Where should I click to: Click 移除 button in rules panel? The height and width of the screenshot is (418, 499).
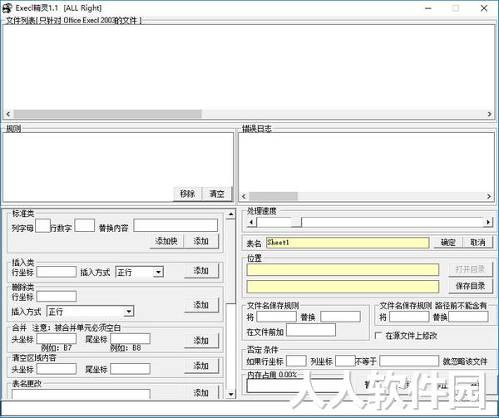pos(187,194)
